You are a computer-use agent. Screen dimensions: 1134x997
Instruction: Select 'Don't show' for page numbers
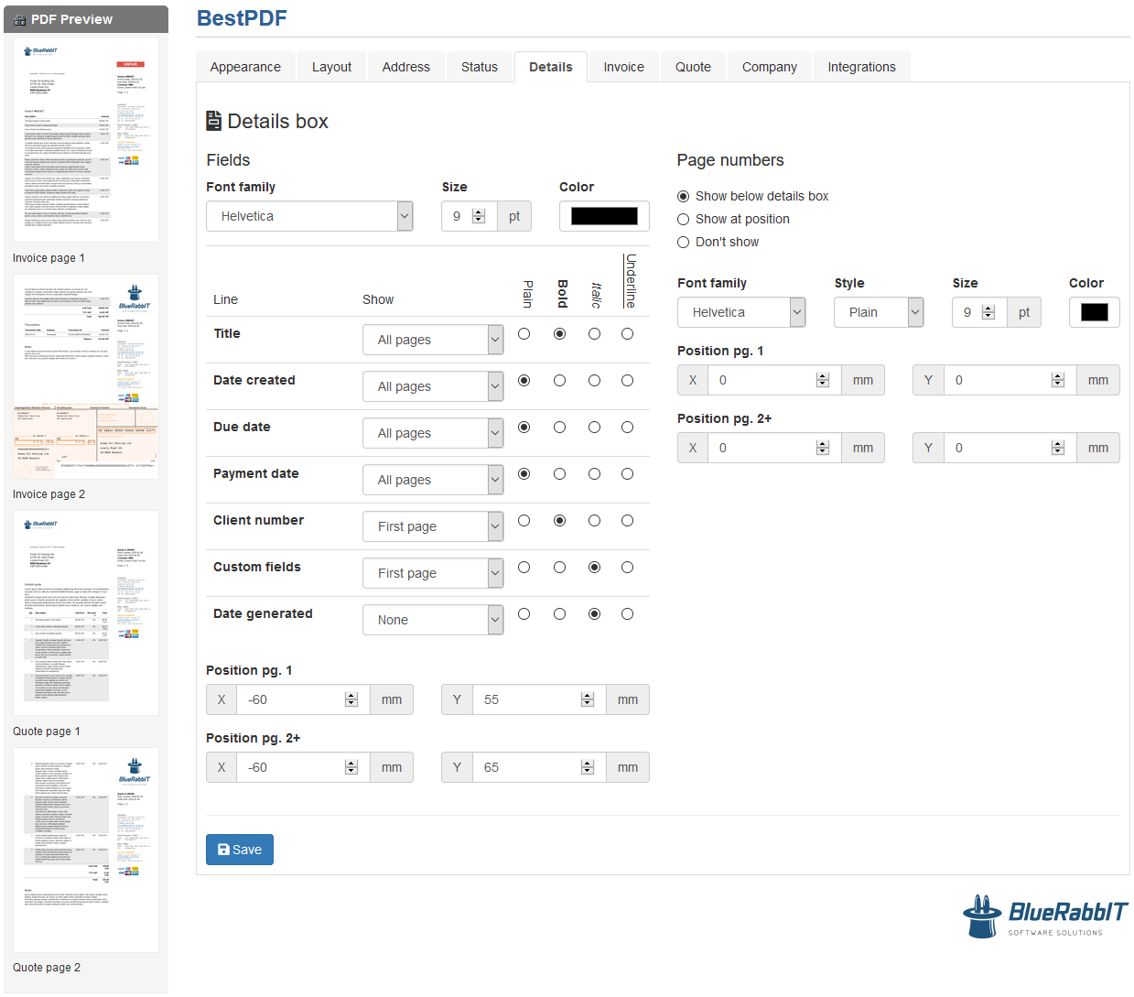pyautogui.click(x=683, y=242)
